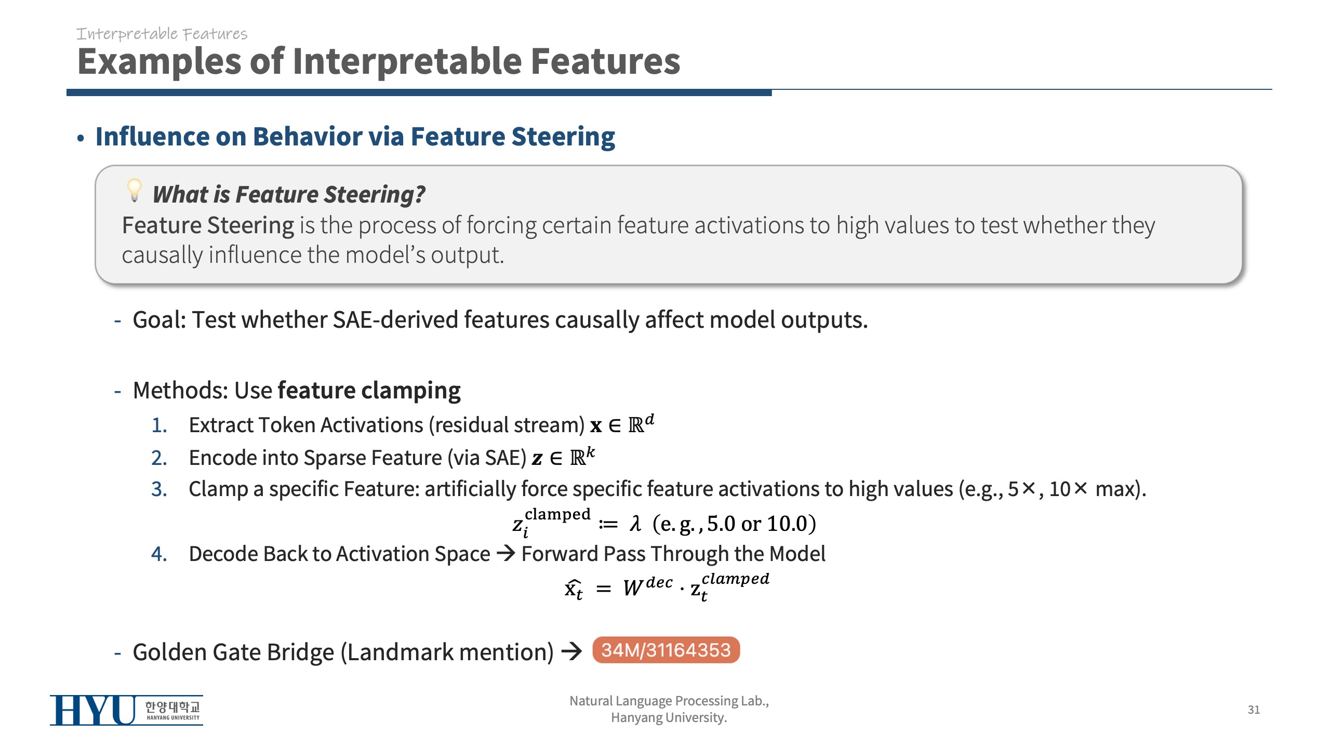Click the z clamped lambda equation

click(664, 523)
